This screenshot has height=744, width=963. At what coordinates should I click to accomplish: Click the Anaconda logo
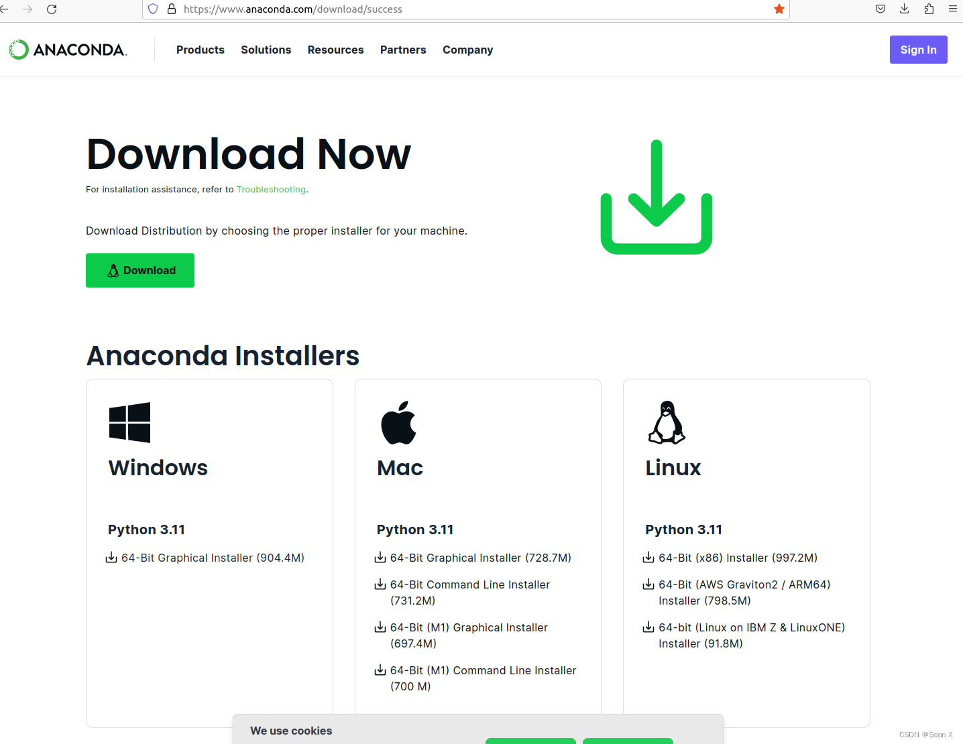pyautogui.click(x=67, y=49)
